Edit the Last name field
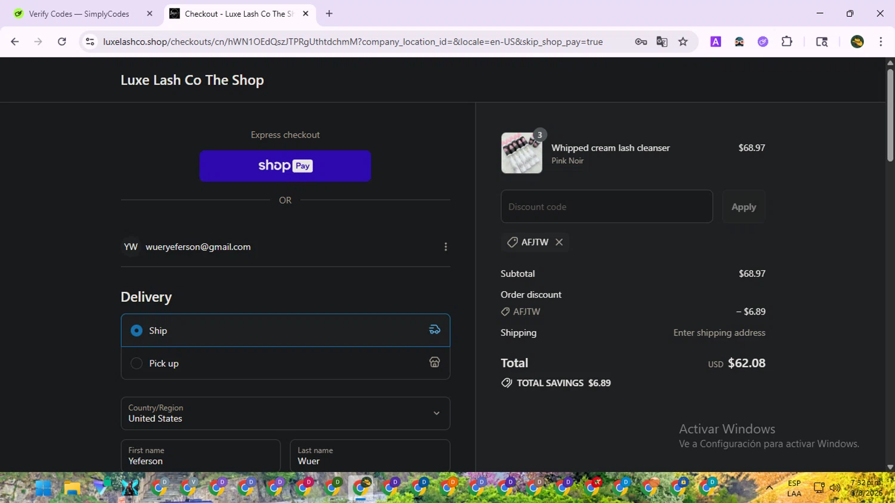895x503 pixels. point(370,456)
